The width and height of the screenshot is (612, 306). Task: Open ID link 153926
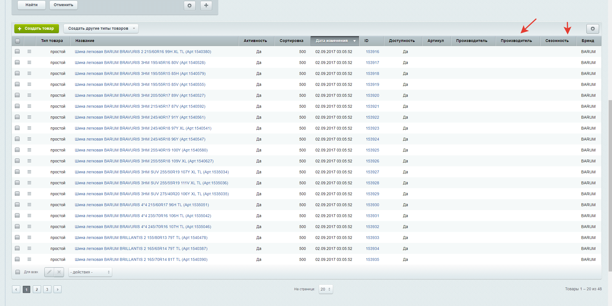[x=372, y=161]
